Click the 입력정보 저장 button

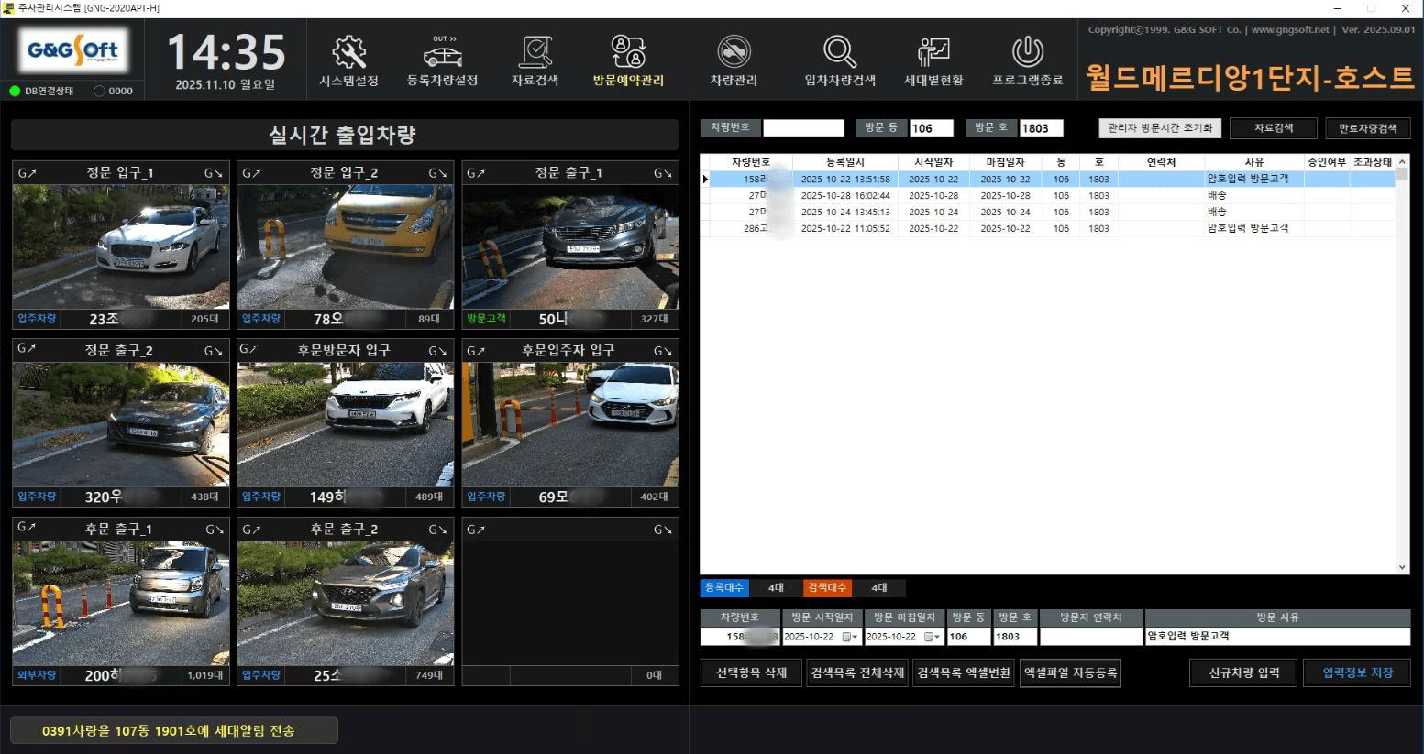[1357, 673]
